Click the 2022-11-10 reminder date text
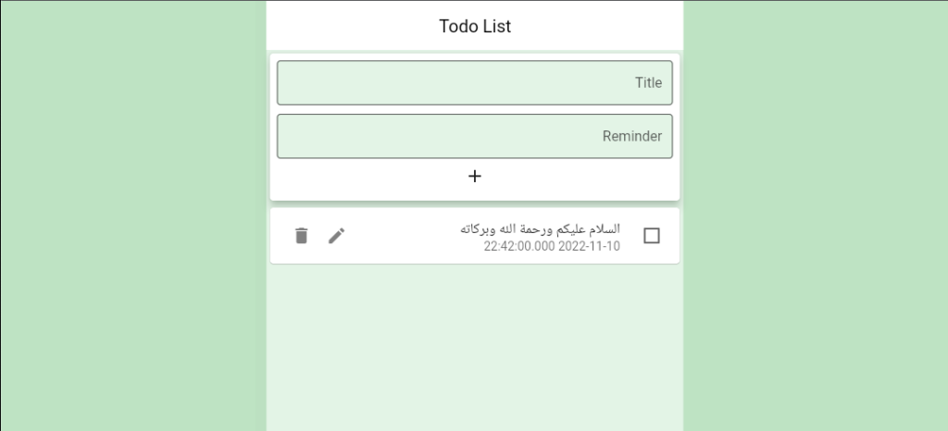 click(589, 246)
